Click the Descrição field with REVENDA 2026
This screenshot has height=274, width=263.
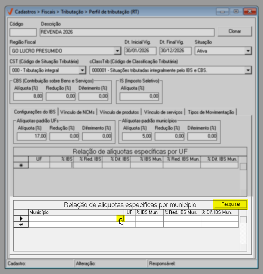pyautogui.click(x=127, y=32)
